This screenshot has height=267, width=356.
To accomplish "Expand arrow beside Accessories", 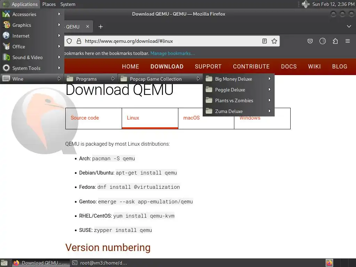I will click(x=59, y=14).
